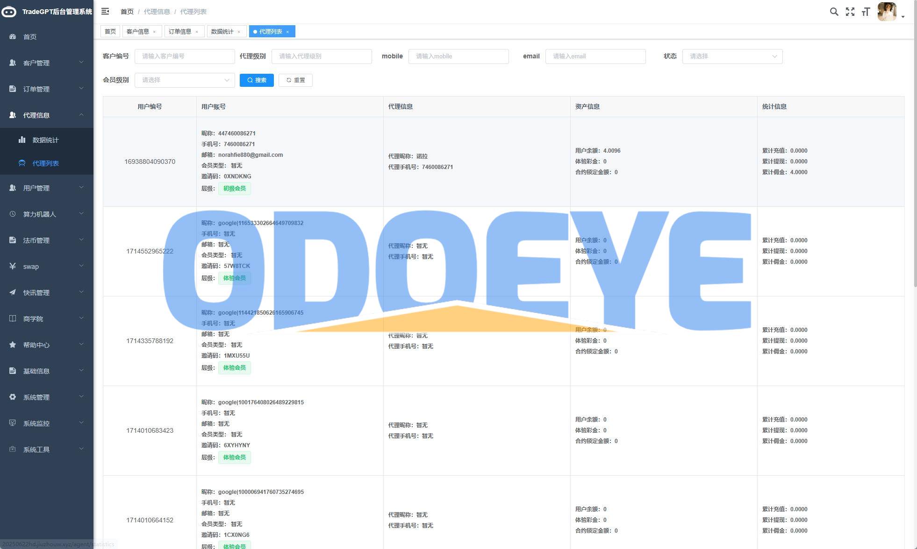Click the 首页 dashboard icon in sidebar

13,36
